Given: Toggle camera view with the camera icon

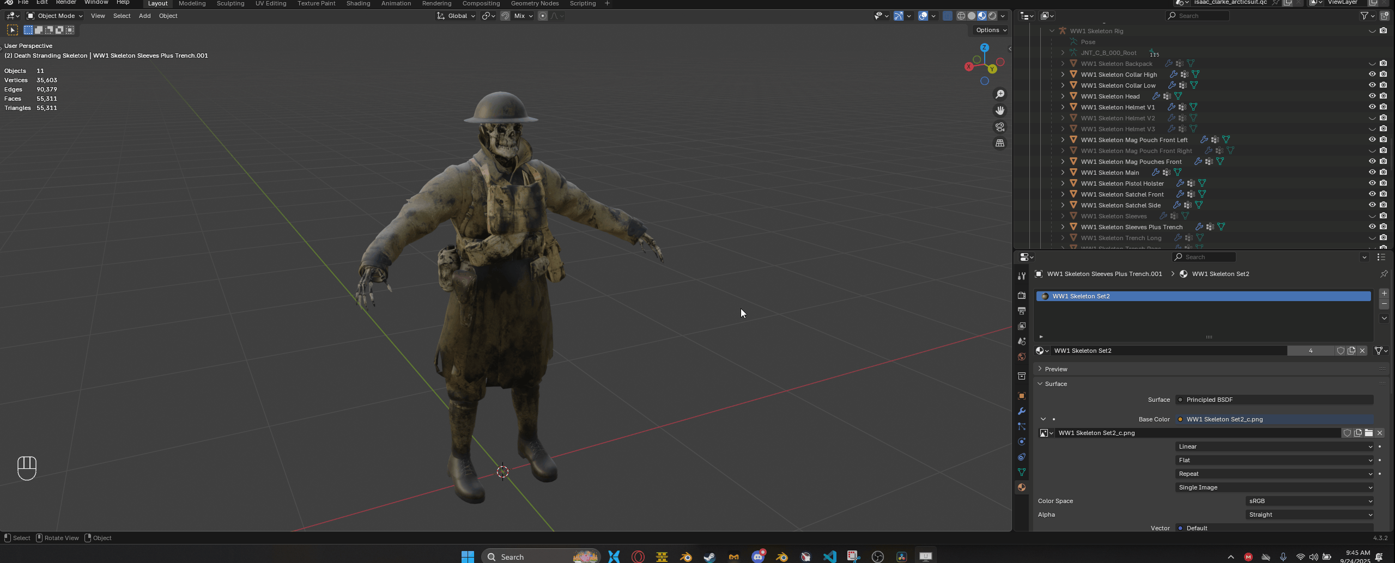Looking at the screenshot, I should 1000,127.
